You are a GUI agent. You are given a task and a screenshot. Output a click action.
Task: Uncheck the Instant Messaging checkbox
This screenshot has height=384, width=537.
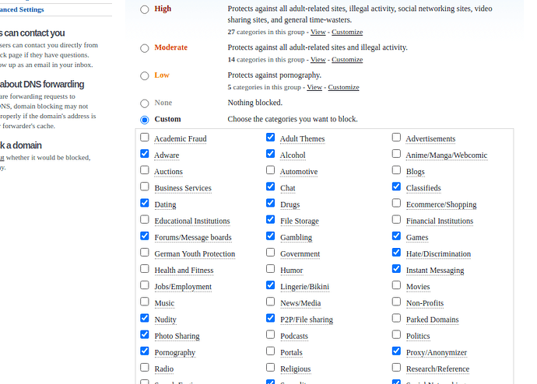397,269
